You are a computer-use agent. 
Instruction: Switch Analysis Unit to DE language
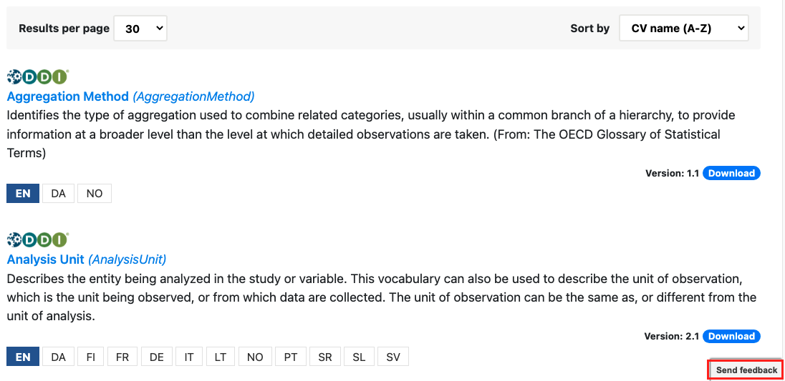pos(157,357)
